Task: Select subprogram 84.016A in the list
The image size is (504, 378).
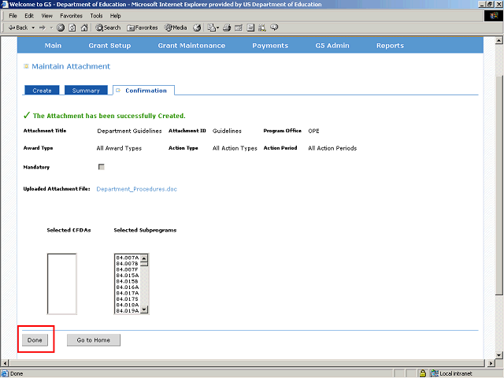Action: [x=128, y=287]
